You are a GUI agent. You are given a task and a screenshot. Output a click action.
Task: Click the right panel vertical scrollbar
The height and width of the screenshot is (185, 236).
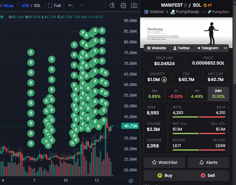tap(235, 45)
